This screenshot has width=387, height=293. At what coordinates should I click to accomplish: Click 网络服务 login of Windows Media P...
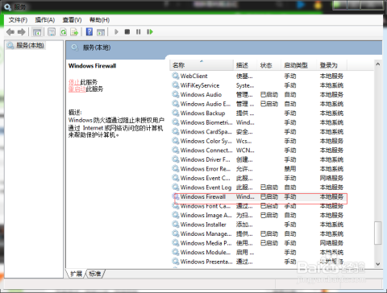(x=331, y=243)
